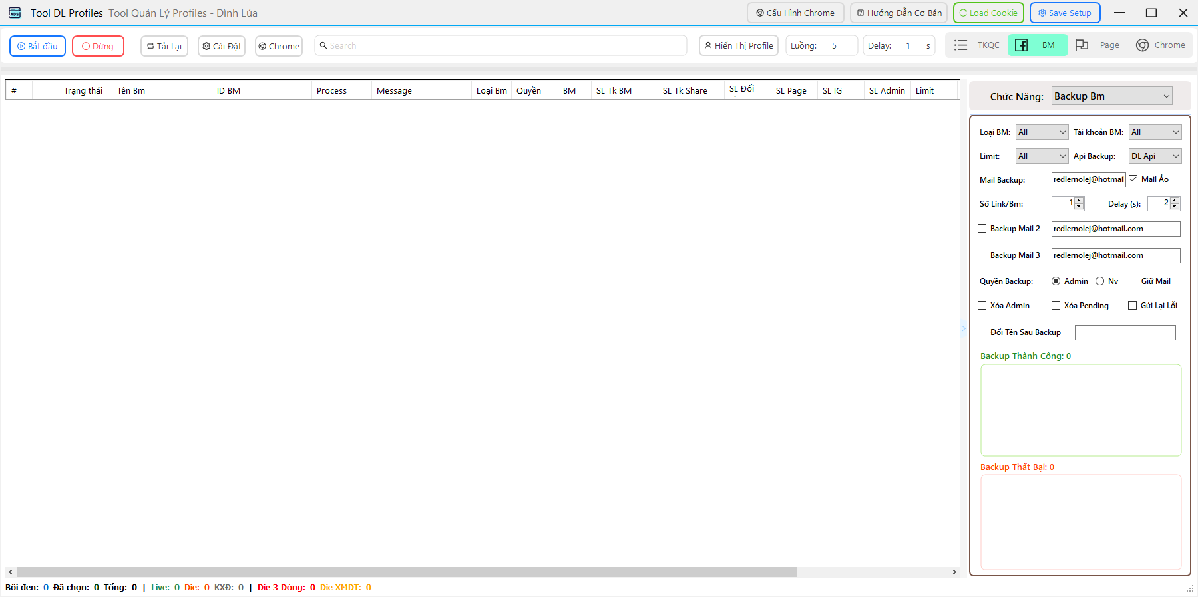Sort by ID BM column header

point(262,90)
